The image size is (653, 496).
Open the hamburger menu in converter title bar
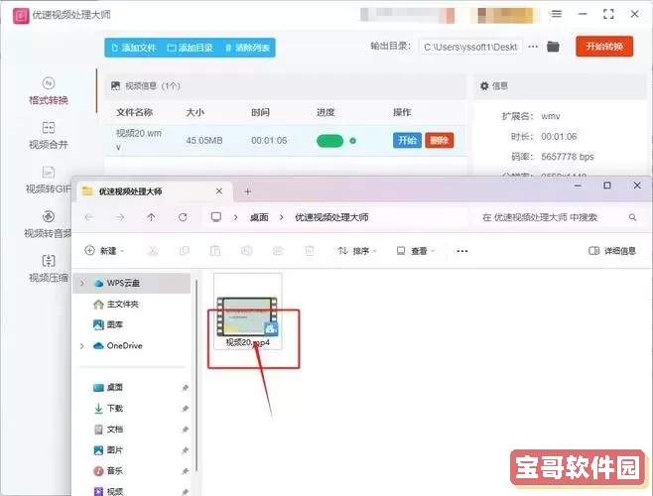pos(556,14)
